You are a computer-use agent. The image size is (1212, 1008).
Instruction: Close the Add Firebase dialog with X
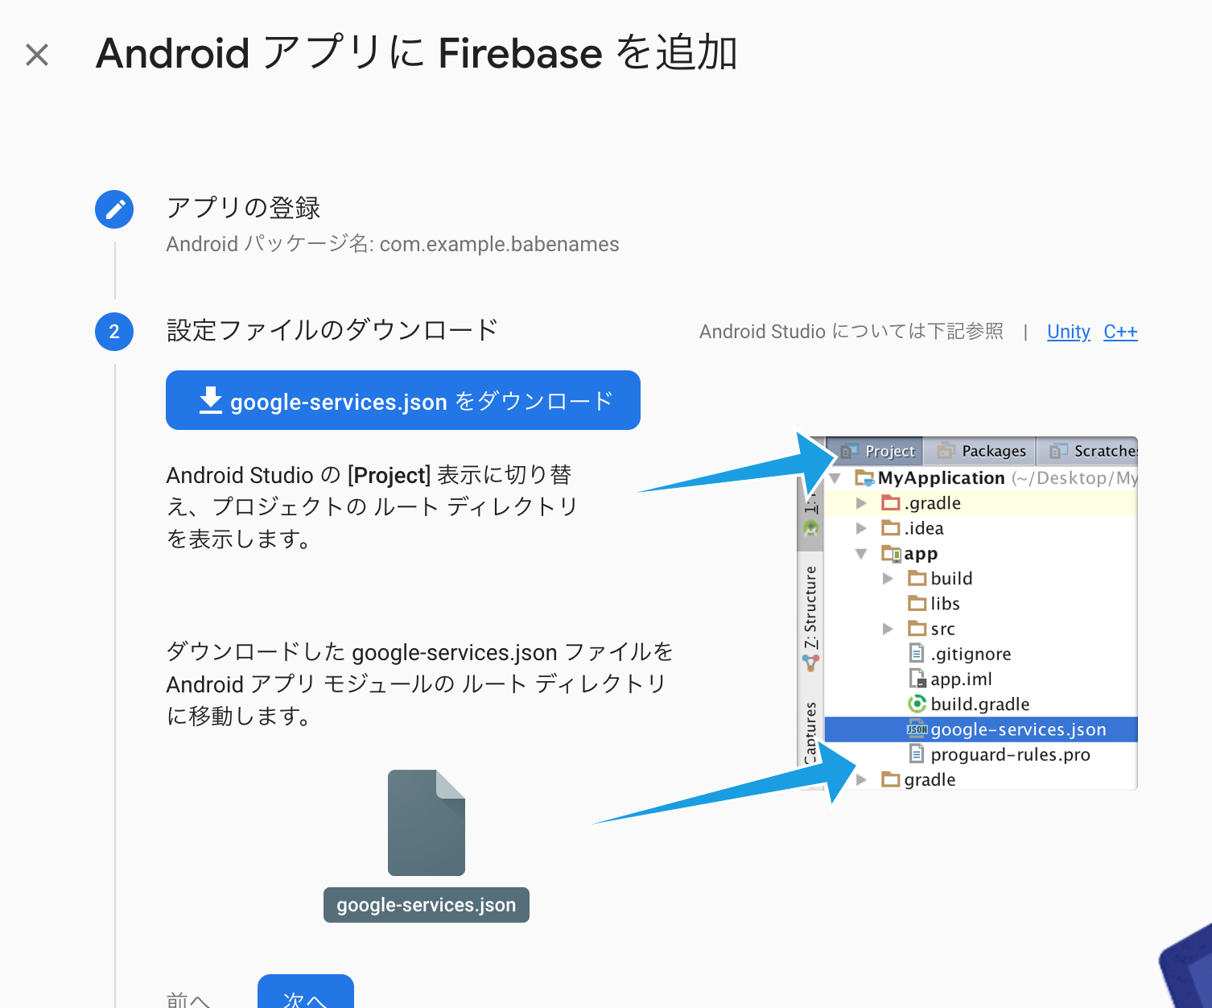37,55
